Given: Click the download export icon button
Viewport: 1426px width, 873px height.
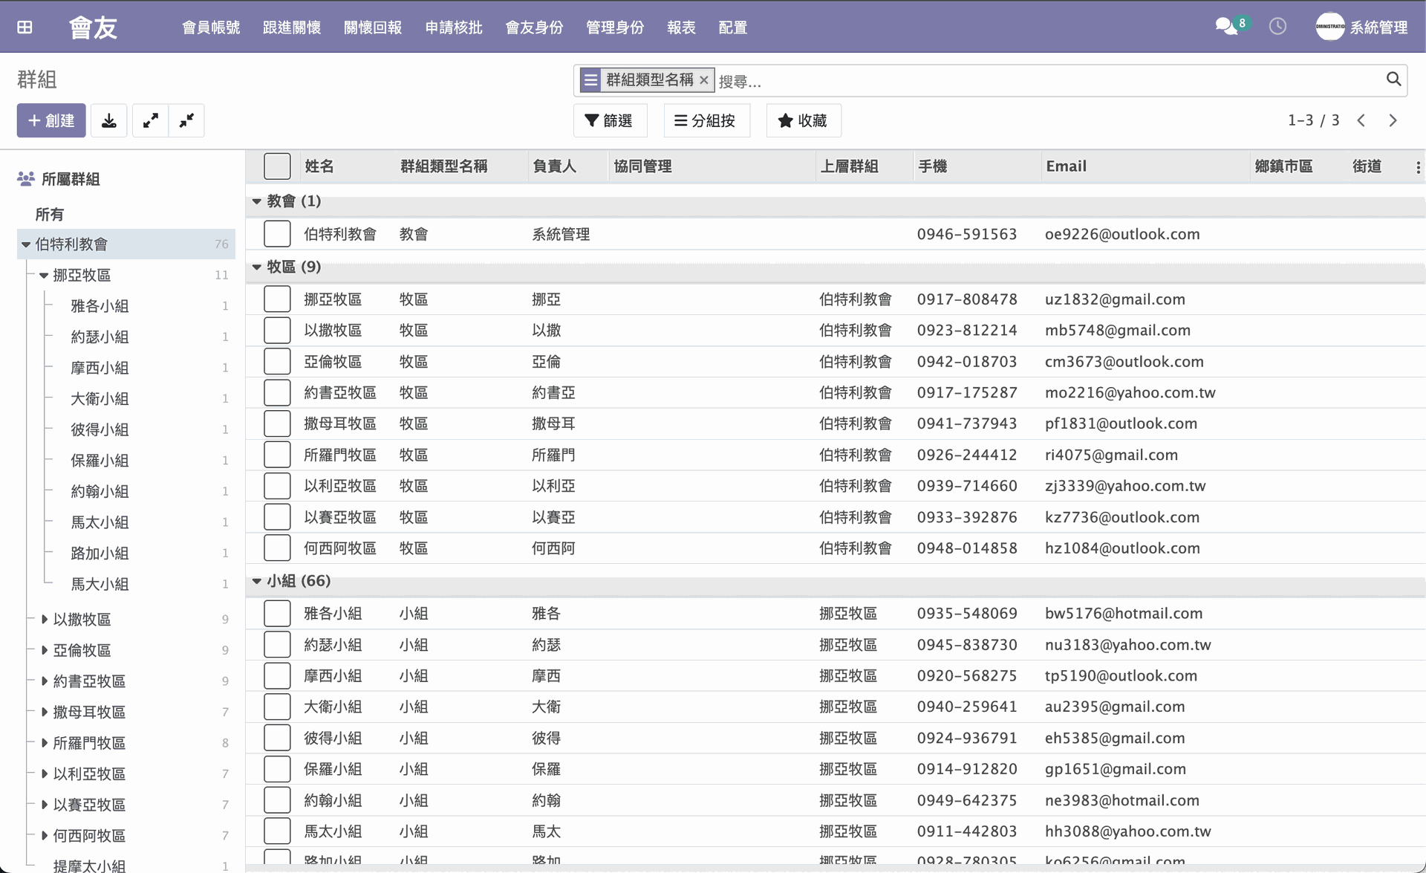Looking at the screenshot, I should click(x=109, y=120).
